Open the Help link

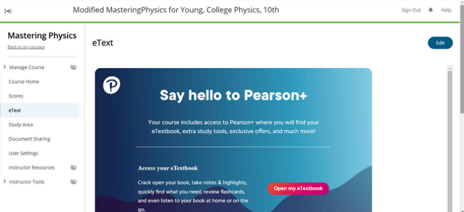point(446,10)
